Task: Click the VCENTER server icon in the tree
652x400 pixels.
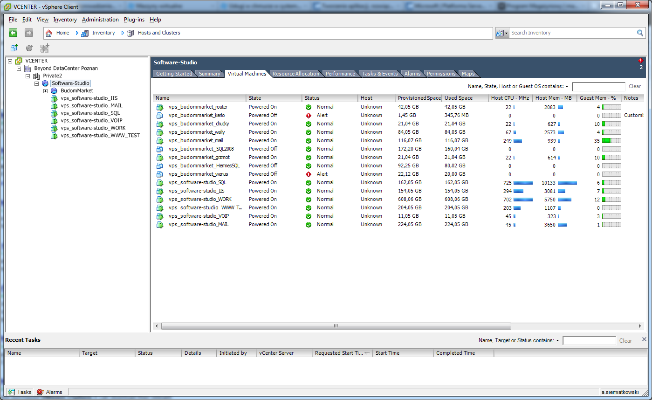Action: [19, 61]
